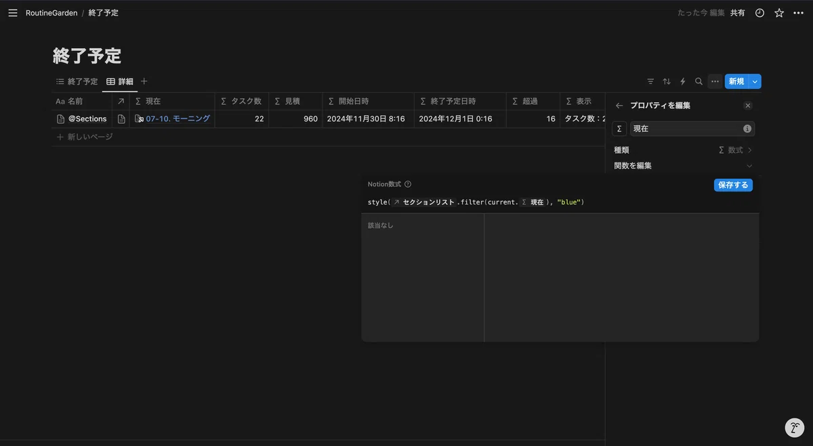Open the filter icon in database toolbar

(x=650, y=81)
